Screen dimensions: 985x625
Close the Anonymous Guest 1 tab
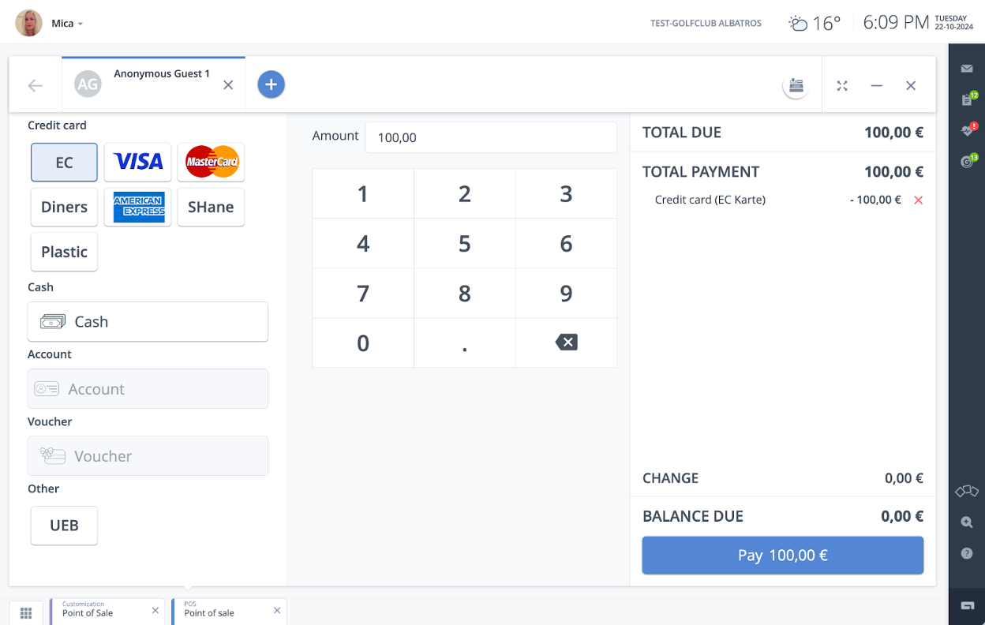pos(228,85)
